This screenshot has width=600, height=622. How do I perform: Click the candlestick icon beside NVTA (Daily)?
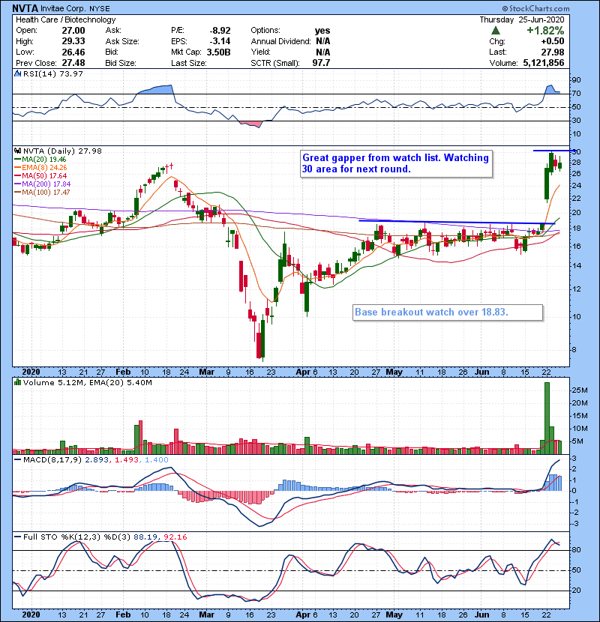17,151
